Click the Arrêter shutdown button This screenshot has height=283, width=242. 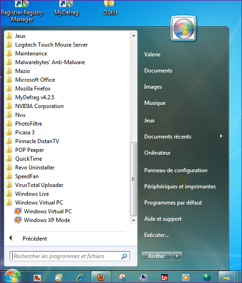[x=157, y=256]
